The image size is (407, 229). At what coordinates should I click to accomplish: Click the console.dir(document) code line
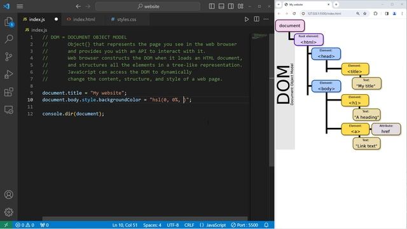coord(73,114)
